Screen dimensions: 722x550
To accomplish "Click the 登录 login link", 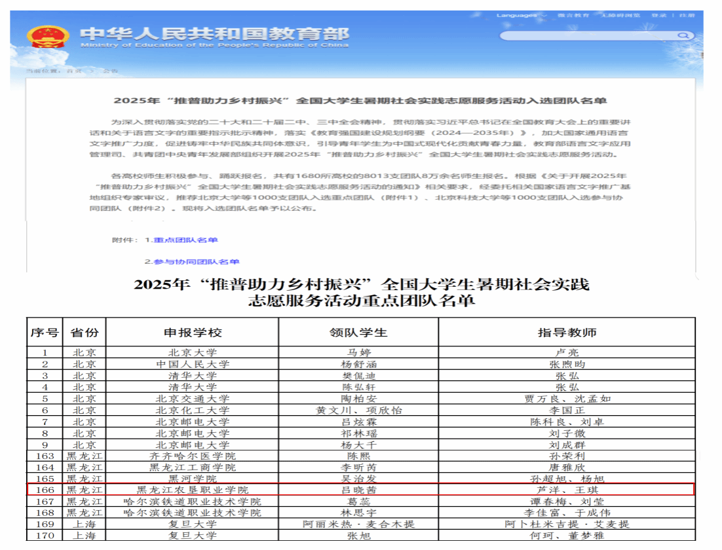I will coord(659,15).
